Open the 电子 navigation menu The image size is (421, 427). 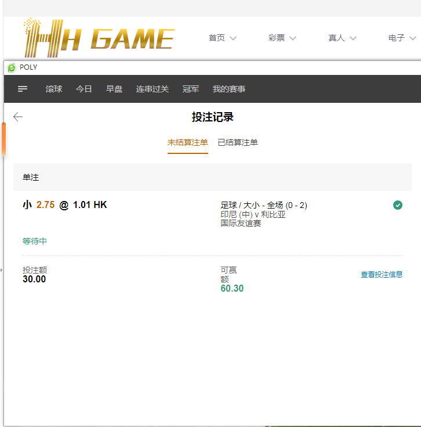pyautogui.click(x=397, y=38)
